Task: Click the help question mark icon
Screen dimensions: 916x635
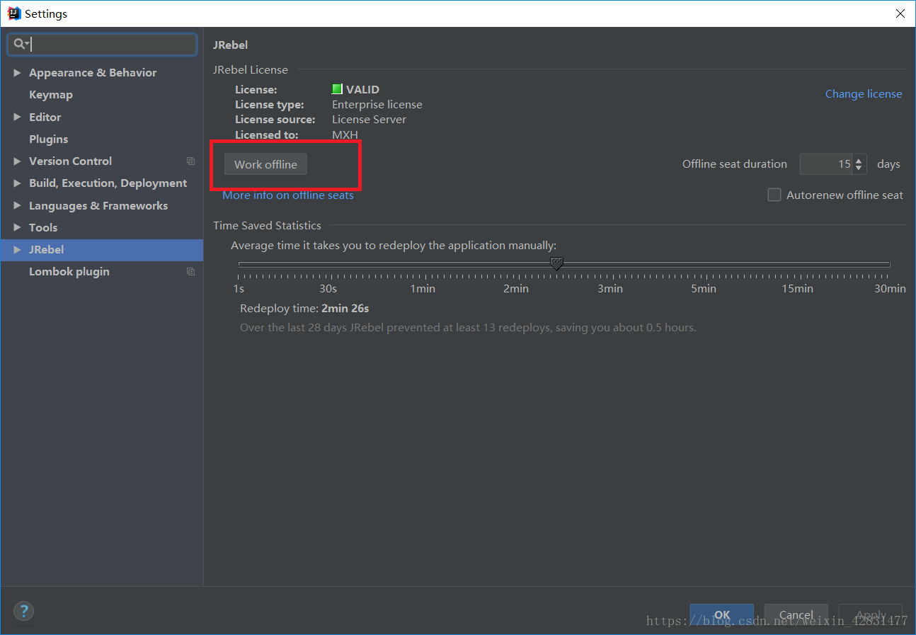Action: tap(23, 610)
